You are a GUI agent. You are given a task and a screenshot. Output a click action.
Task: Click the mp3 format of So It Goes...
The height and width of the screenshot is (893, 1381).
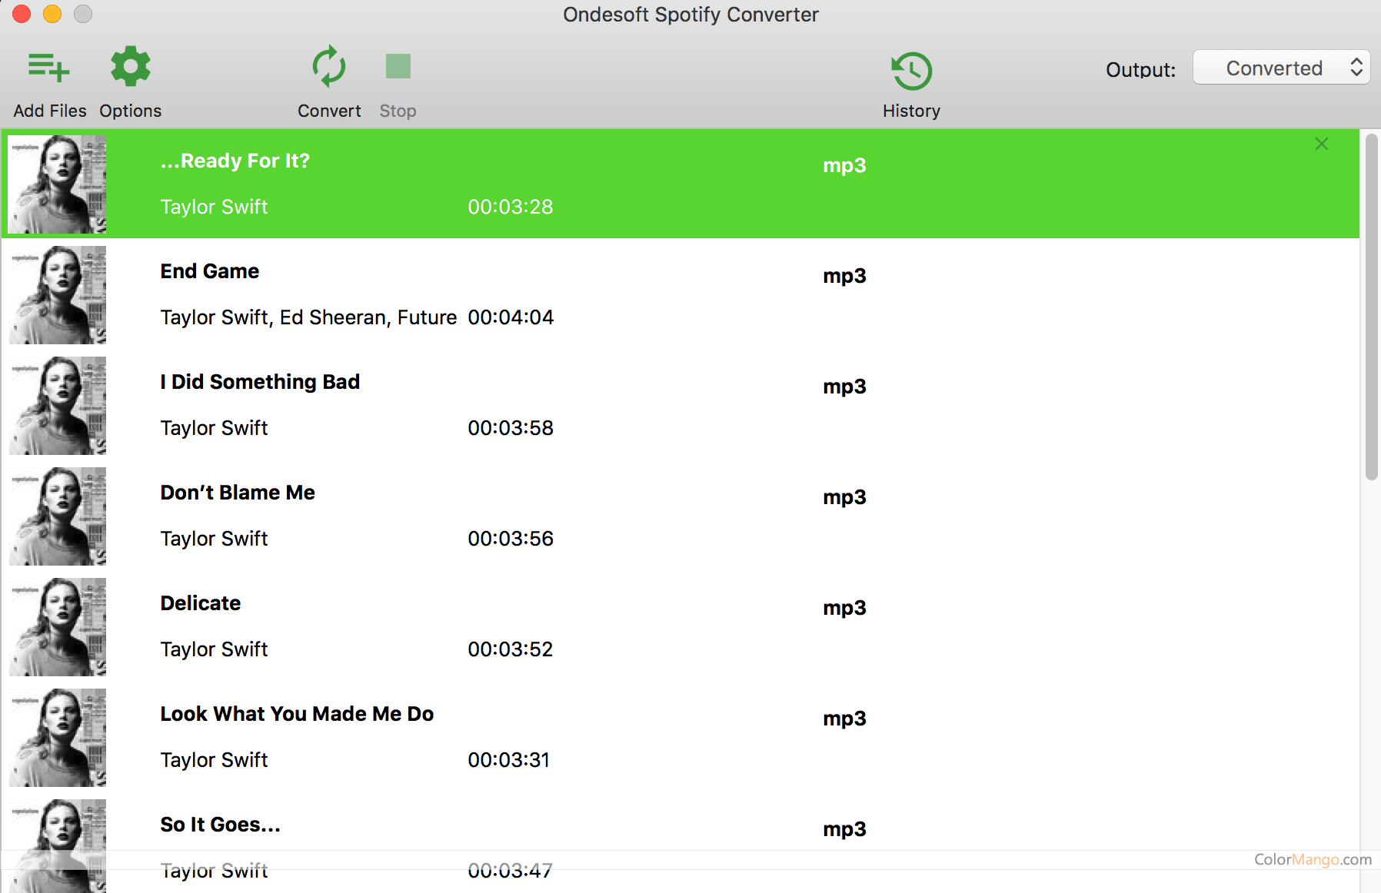844,830
